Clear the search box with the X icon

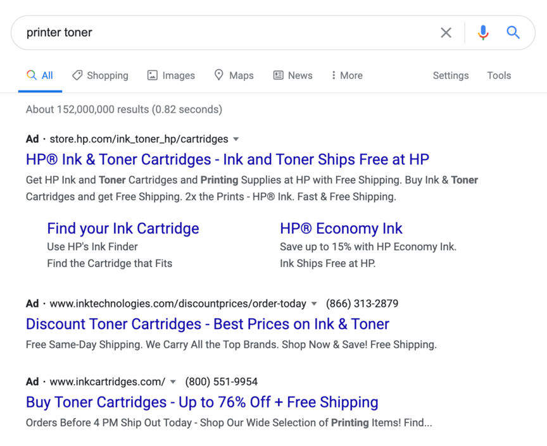(446, 33)
